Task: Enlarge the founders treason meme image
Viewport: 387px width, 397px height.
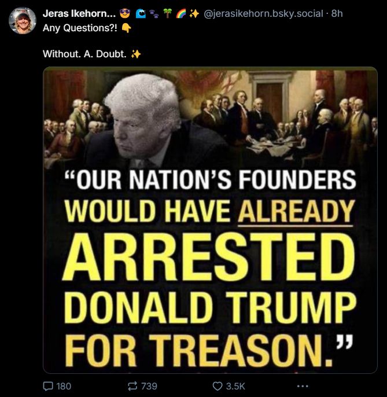Action: (210, 220)
